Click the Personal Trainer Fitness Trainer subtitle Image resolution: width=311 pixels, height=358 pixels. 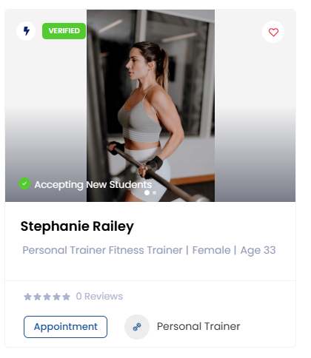coord(102,250)
